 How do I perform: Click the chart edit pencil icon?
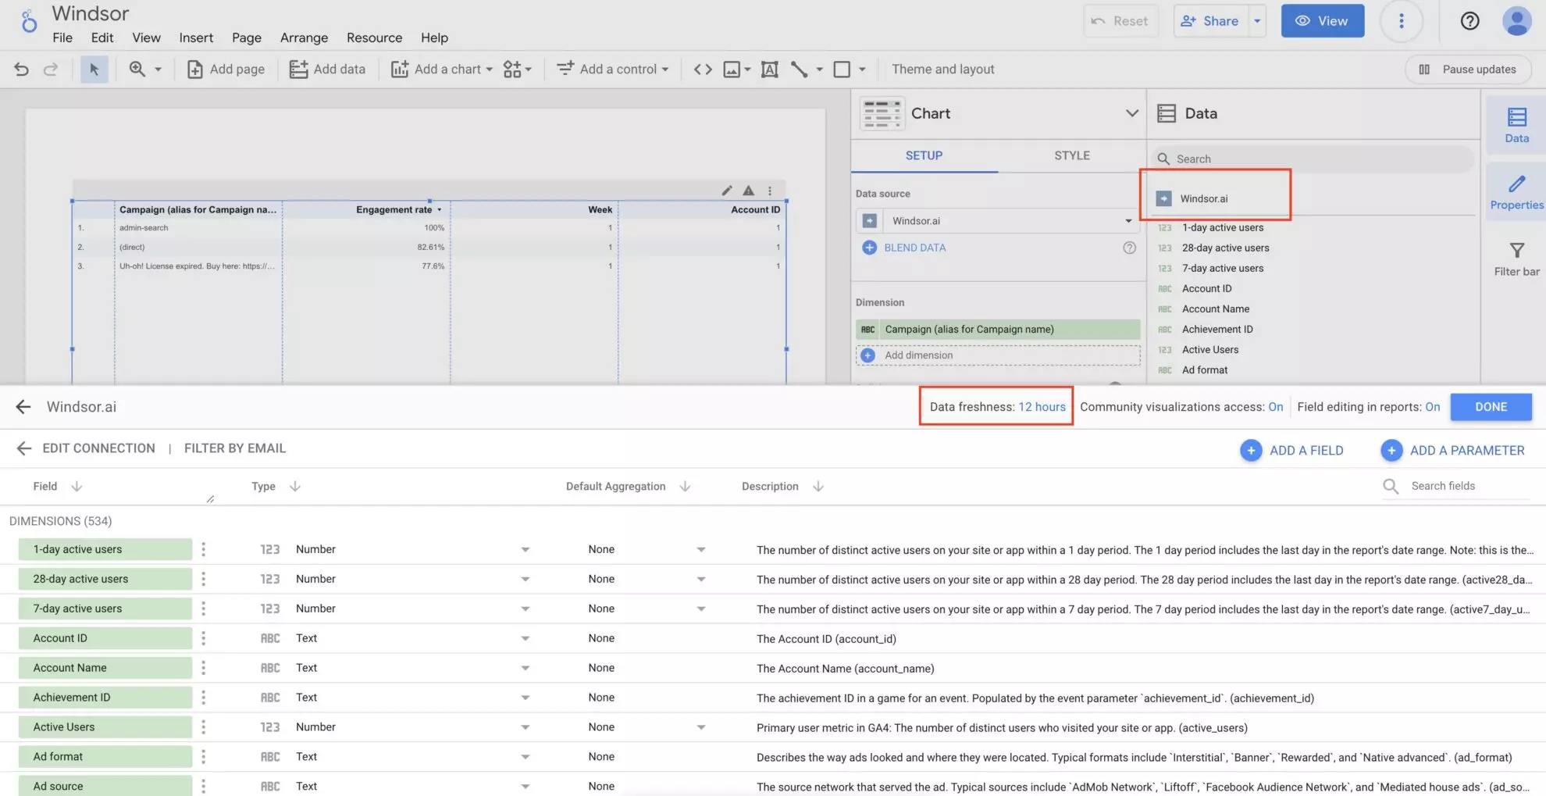coord(726,191)
